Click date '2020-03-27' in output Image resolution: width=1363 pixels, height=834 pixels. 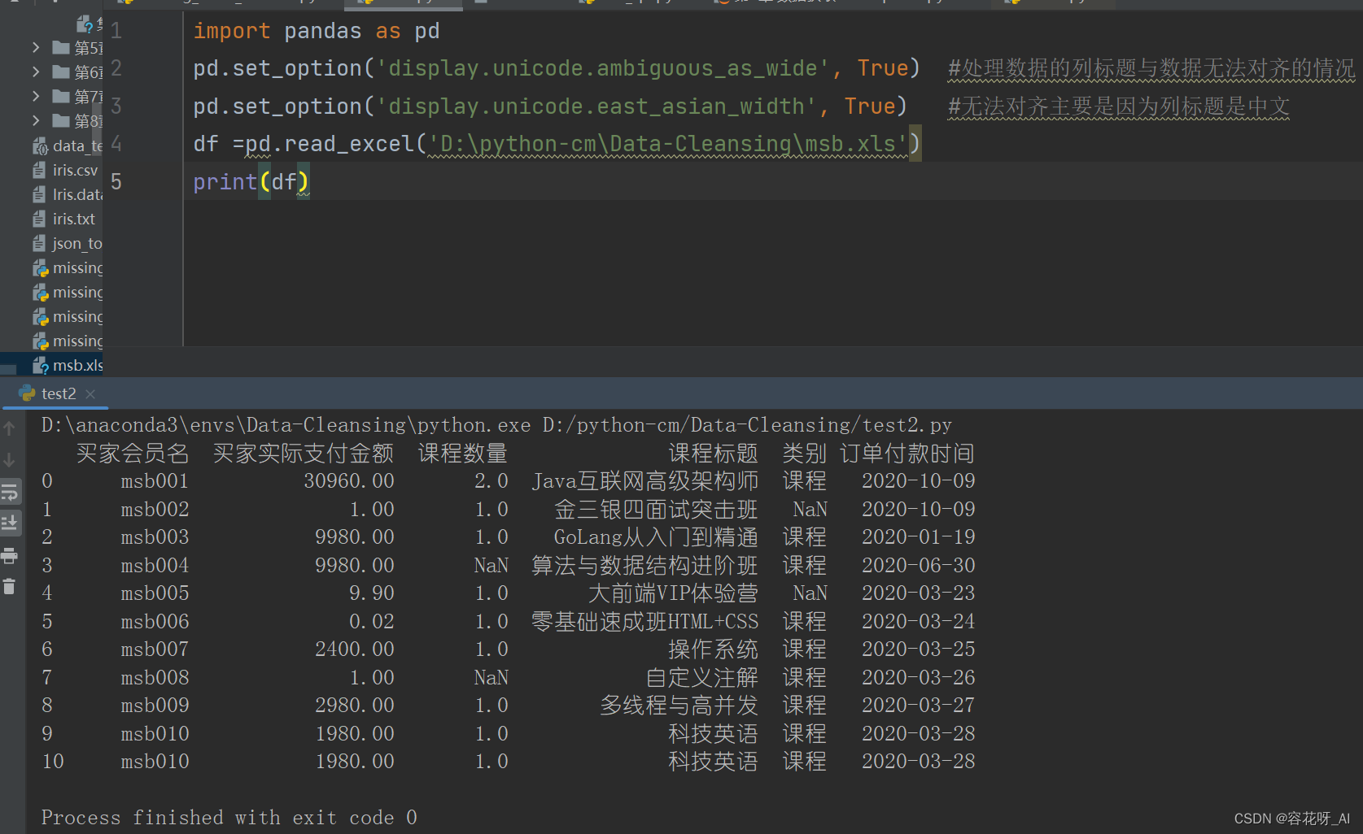[x=918, y=706]
